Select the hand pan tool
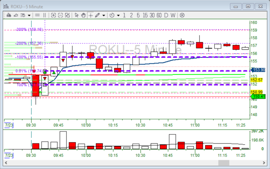This screenshot has height=169, width=270. (83, 15)
